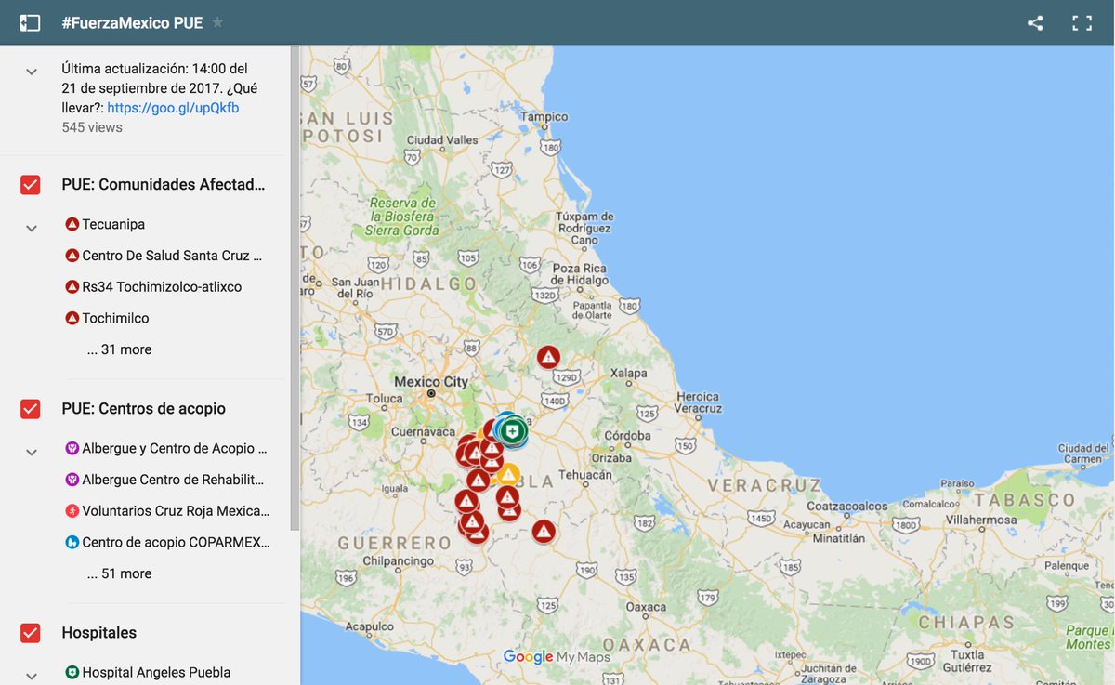Show 31 more affected communities
The height and width of the screenshot is (685, 1115).
click(x=119, y=349)
